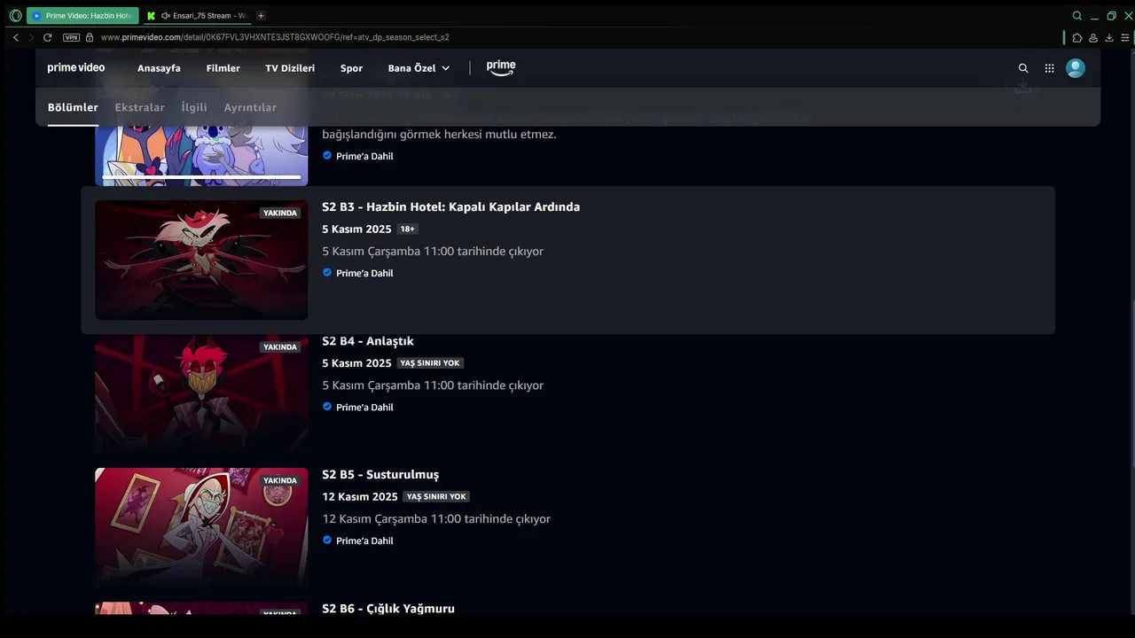
Task: Select the Bölümler tab
Action: [x=73, y=107]
